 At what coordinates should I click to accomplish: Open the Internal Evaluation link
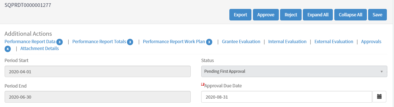[x=287, y=42]
